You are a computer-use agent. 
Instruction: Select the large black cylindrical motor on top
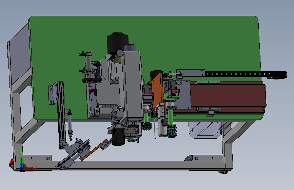[x=117, y=42]
